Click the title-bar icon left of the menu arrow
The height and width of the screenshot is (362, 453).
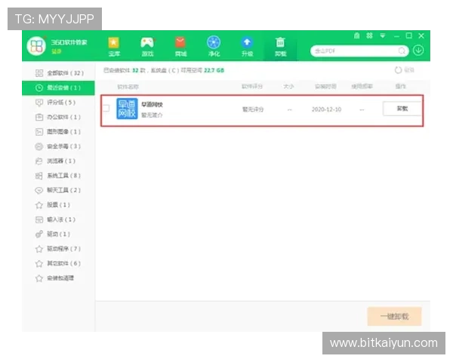pos(369,35)
